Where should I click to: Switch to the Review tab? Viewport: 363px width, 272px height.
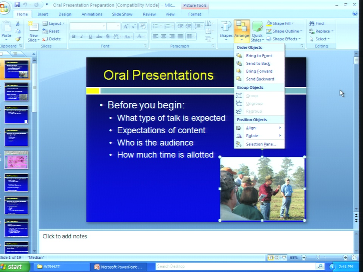pyautogui.click(x=149, y=14)
